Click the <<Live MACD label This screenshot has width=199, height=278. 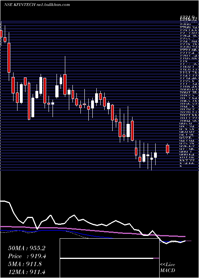coord(168,268)
